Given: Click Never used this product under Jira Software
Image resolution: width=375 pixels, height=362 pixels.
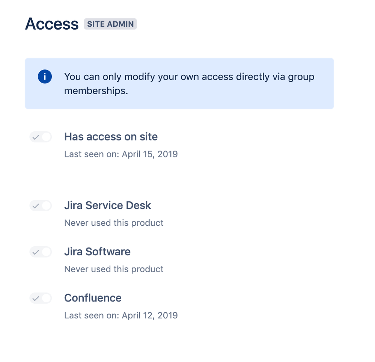Looking at the screenshot, I should [x=114, y=269].
